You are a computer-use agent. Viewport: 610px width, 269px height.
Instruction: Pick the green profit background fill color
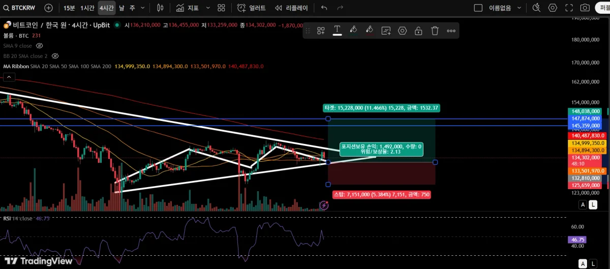pos(353,31)
